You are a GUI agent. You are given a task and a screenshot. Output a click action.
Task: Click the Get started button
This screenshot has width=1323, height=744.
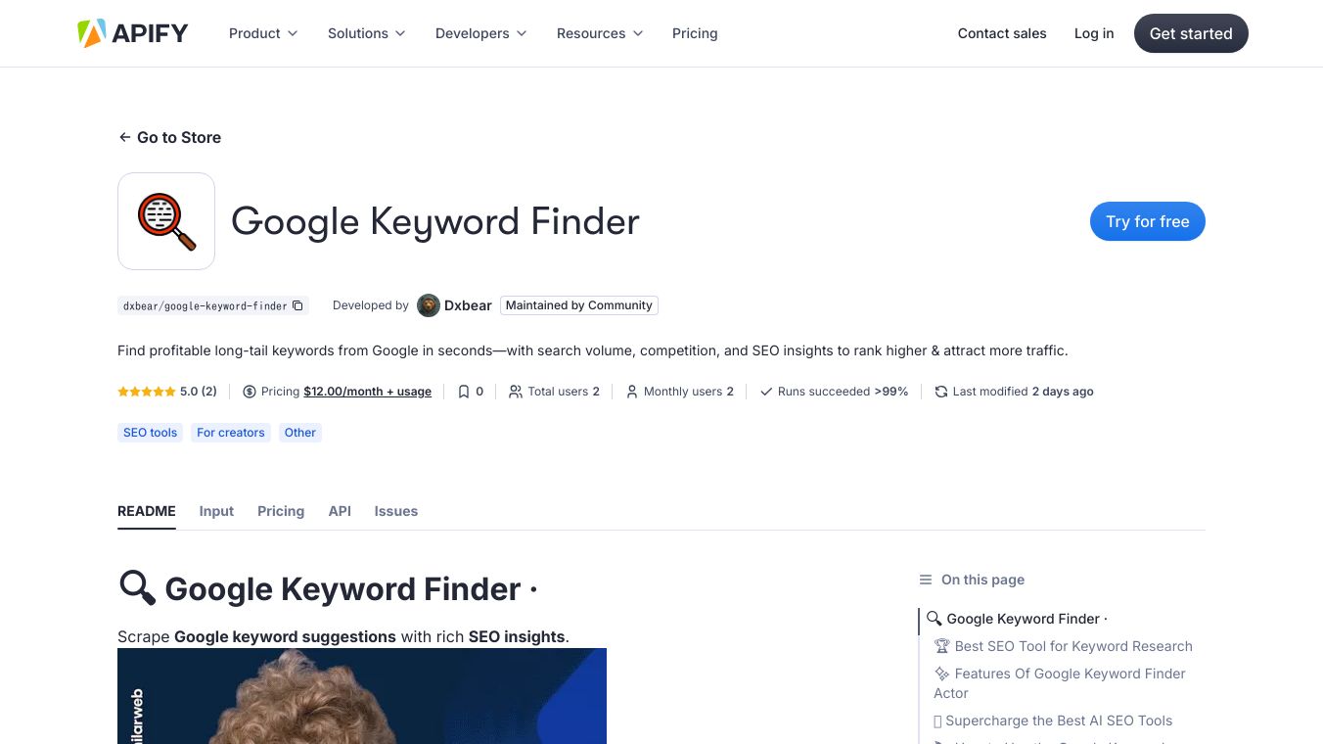click(1191, 33)
